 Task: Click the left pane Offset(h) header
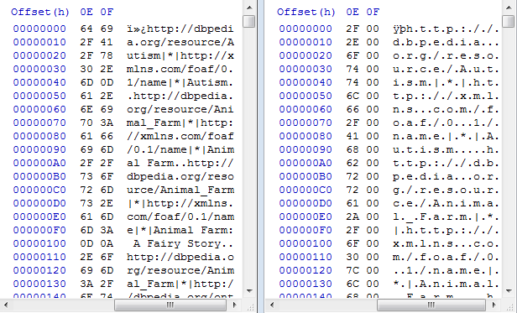(x=40, y=13)
